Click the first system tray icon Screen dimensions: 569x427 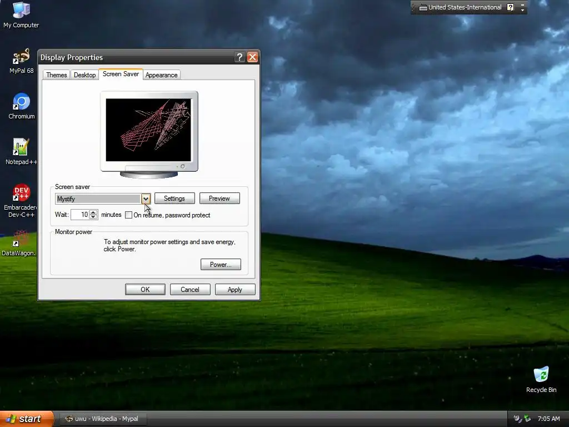(517, 419)
